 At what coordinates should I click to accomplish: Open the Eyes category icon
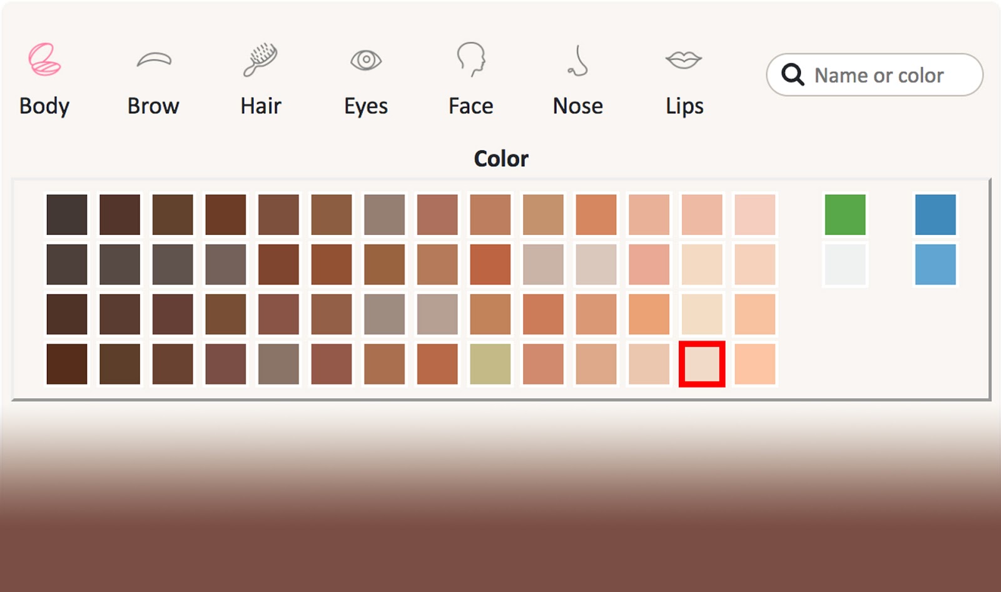click(366, 60)
